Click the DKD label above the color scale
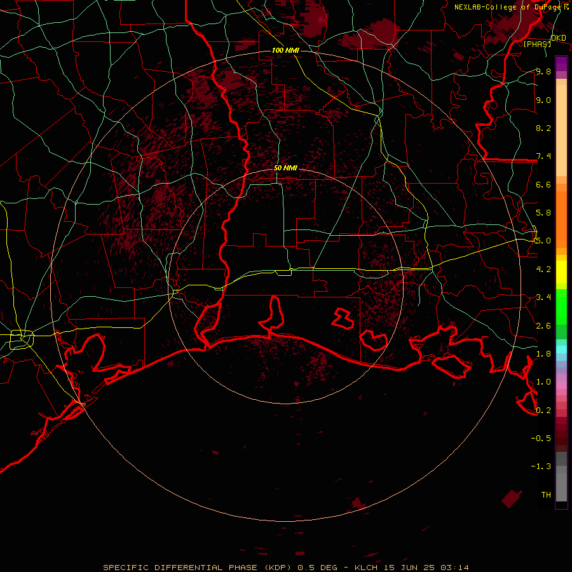 pyautogui.click(x=559, y=38)
